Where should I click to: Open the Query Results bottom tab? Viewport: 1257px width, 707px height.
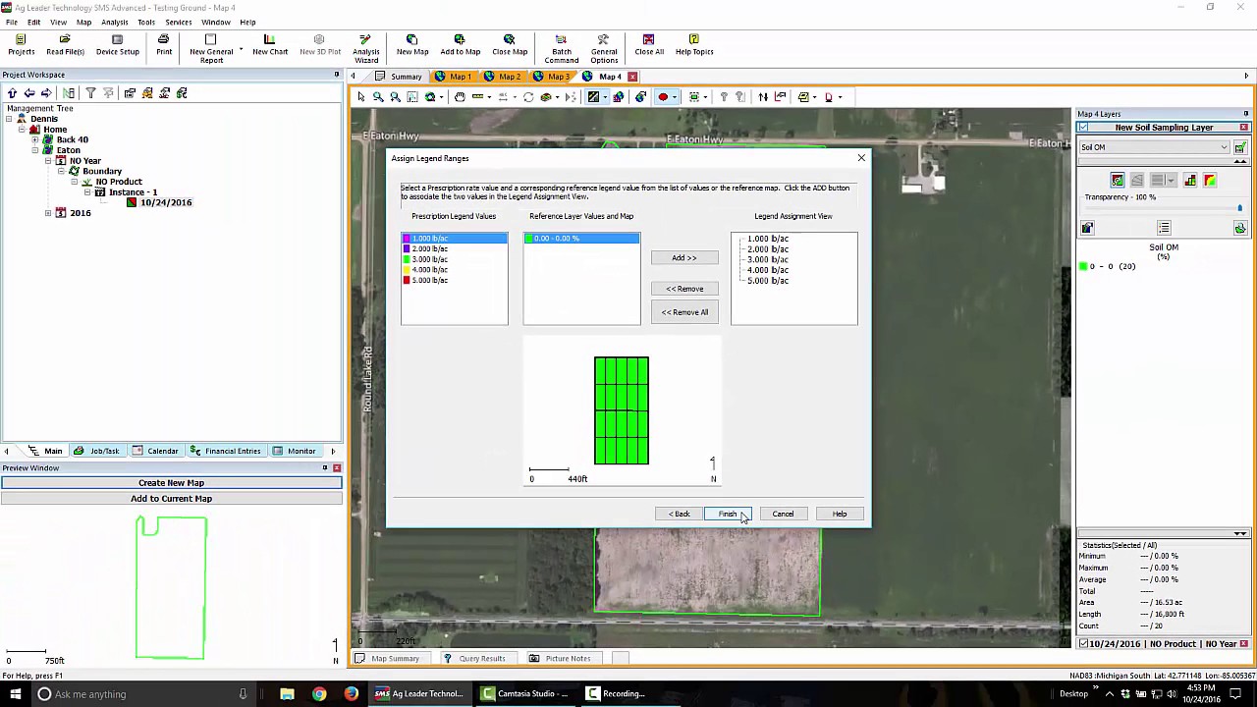coord(474,659)
